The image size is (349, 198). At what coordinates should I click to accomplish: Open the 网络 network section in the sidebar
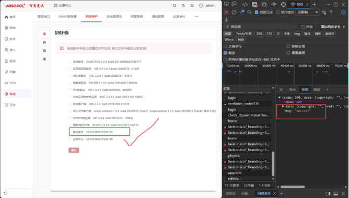pos(10,28)
